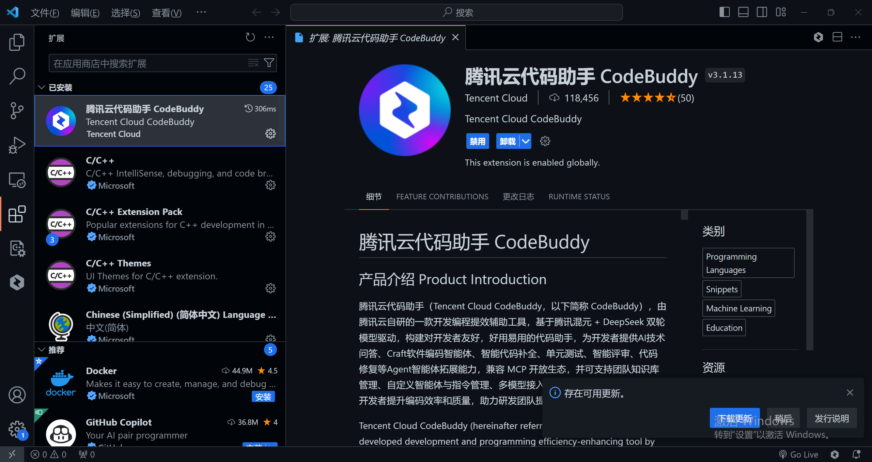Open Tencent Cloud publisher link
Viewport: 872px width, 462px height.
(496, 98)
